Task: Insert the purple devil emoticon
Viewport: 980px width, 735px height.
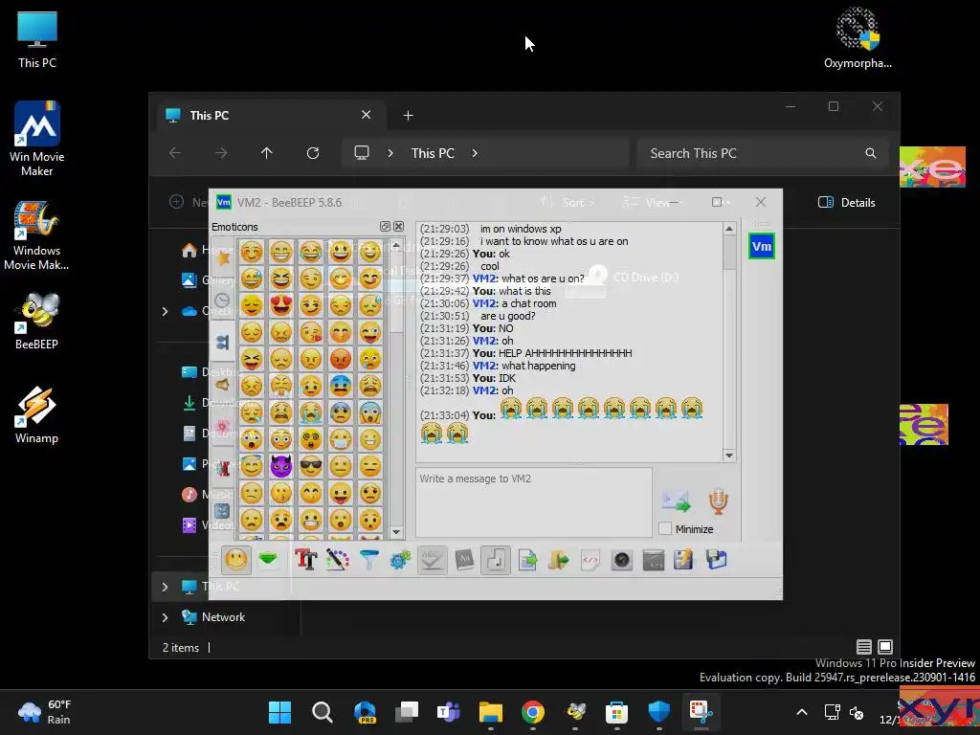Action: (x=281, y=466)
